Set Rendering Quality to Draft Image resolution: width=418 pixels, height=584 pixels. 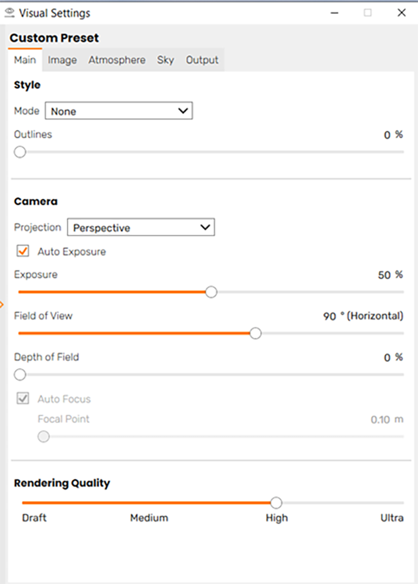pos(34,518)
